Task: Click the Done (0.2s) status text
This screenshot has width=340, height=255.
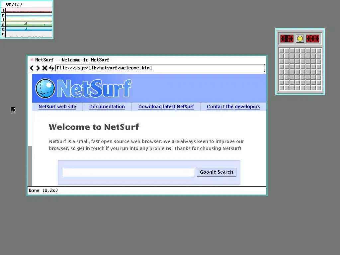Action: [x=43, y=190]
